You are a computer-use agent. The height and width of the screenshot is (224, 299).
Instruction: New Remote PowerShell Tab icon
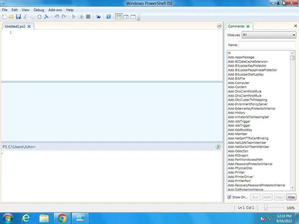tap(98, 17)
